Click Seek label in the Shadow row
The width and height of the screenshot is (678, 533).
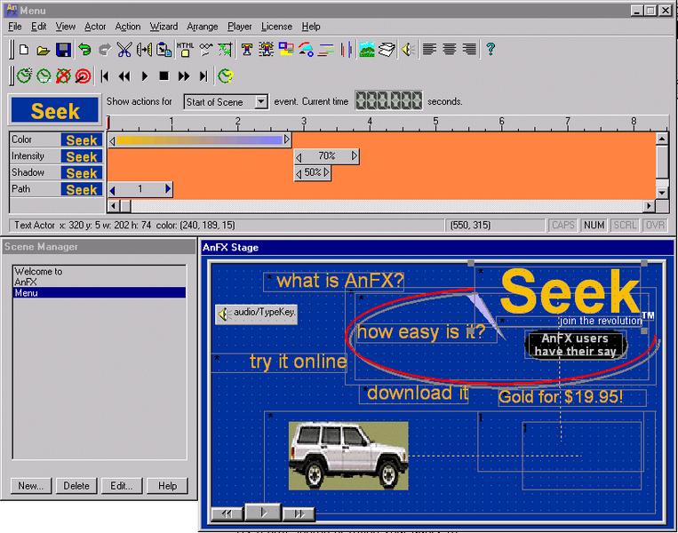click(x=81, y=173)
